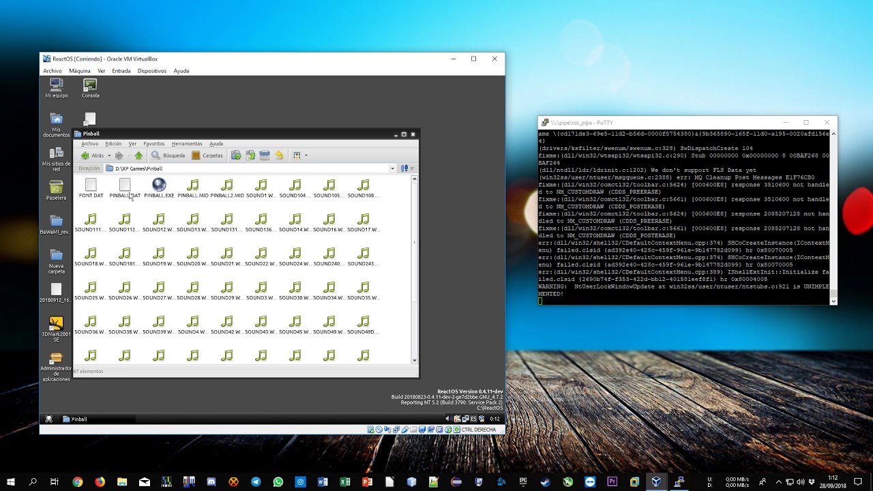
Task: Open Telegram from Windows taskbar
Action: 256,482
